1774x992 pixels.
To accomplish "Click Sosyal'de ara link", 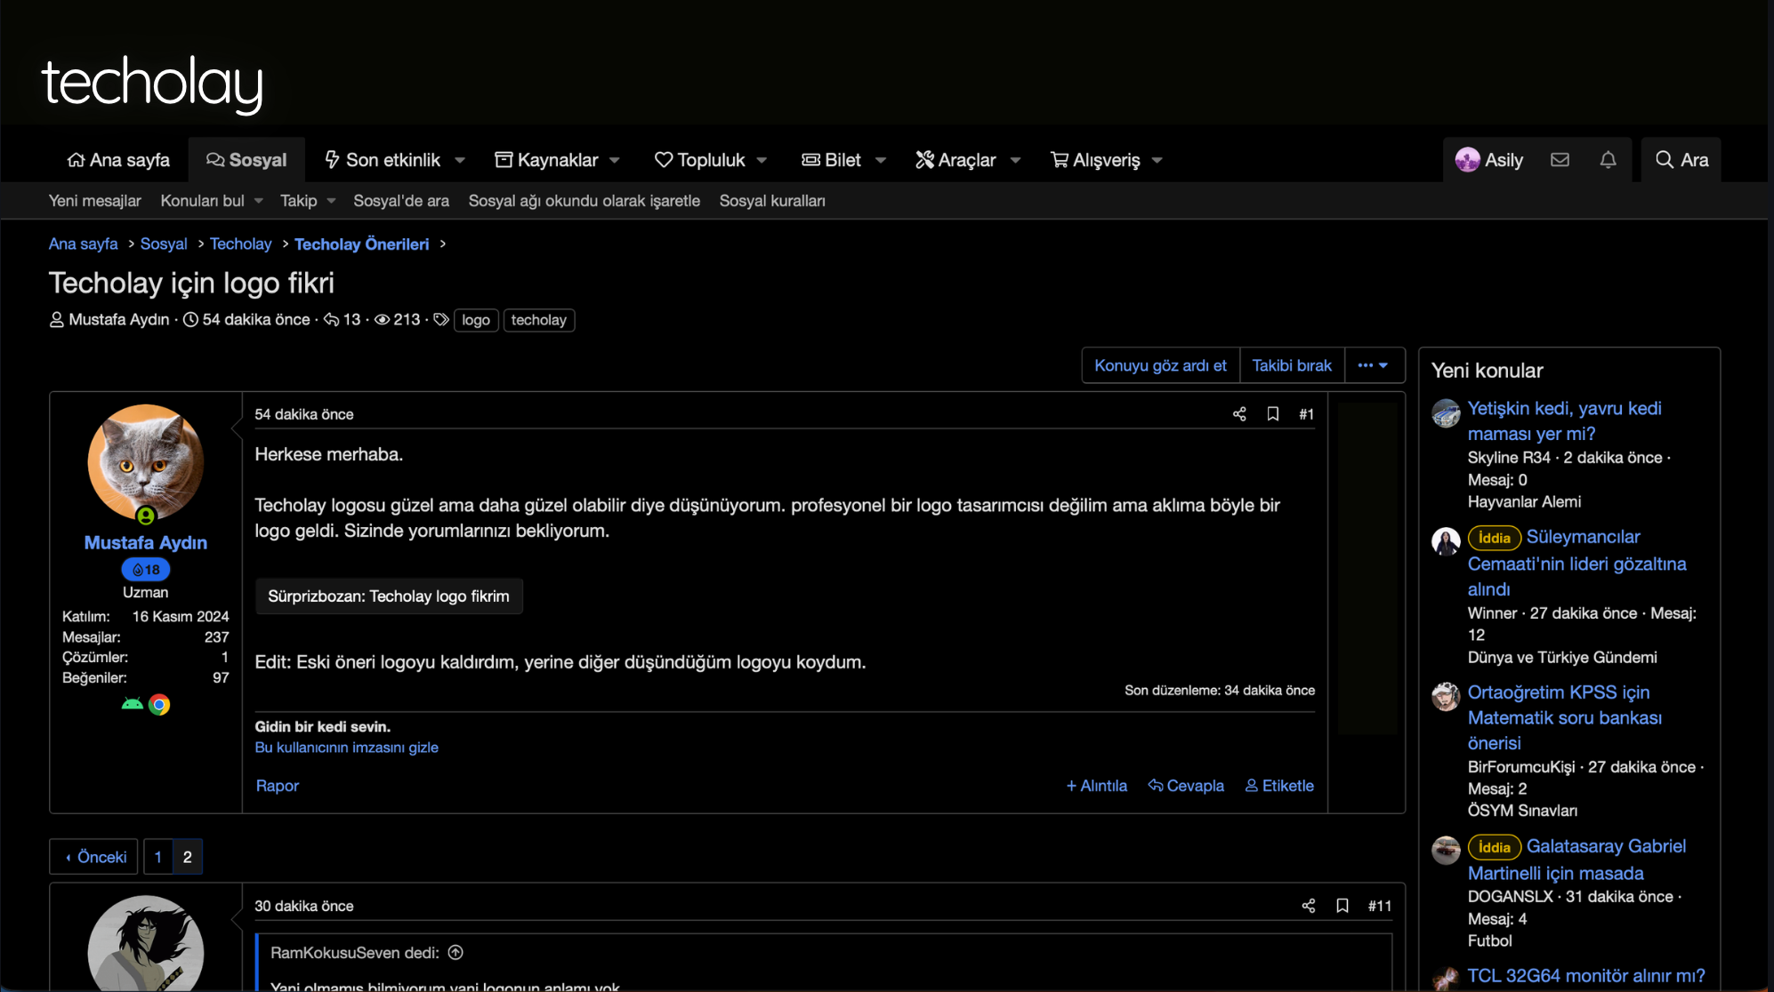I will 401,201.
